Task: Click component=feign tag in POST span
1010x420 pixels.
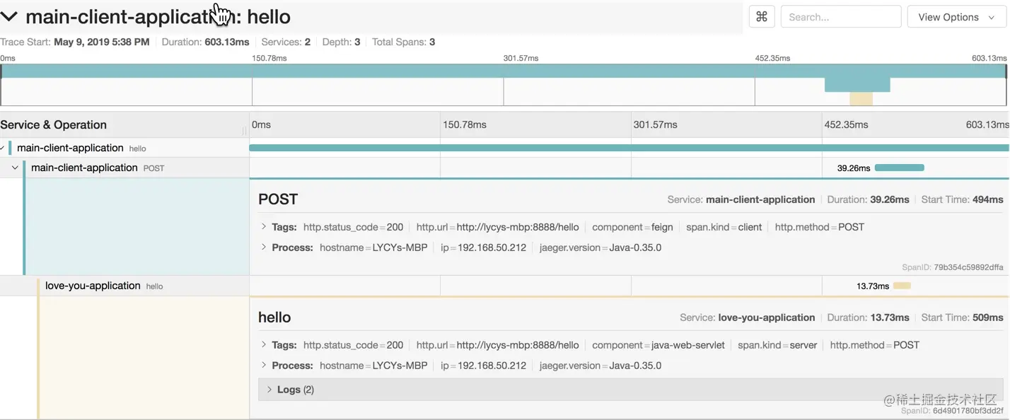Action: click(632, 227)
